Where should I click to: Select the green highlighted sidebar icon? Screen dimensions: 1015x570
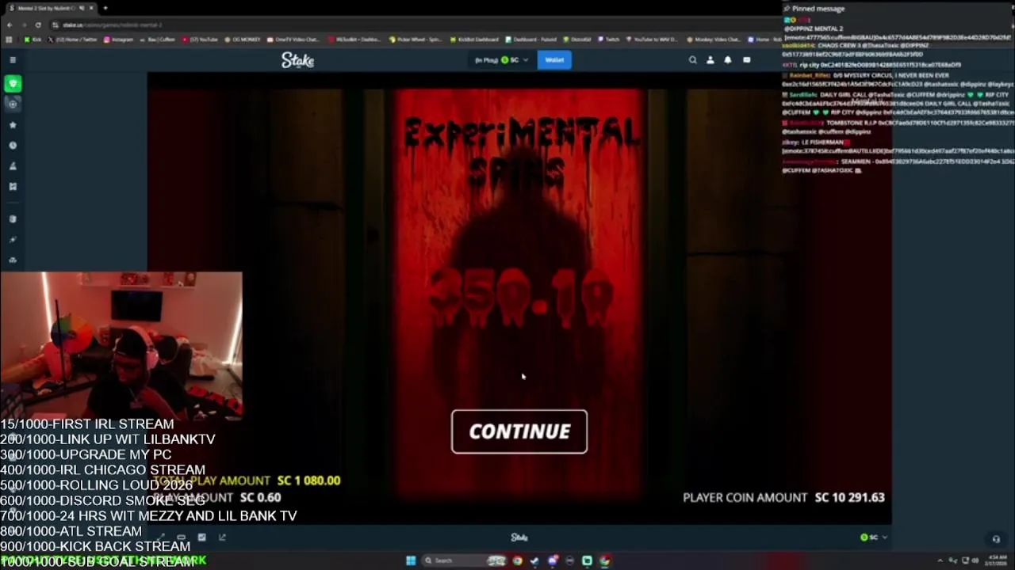coord(13,83)
